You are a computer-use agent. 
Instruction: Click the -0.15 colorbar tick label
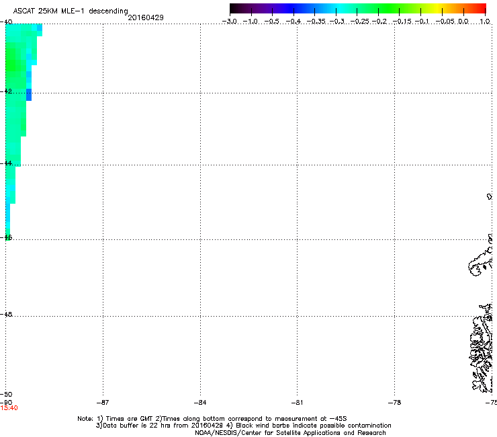coord(401,22)
